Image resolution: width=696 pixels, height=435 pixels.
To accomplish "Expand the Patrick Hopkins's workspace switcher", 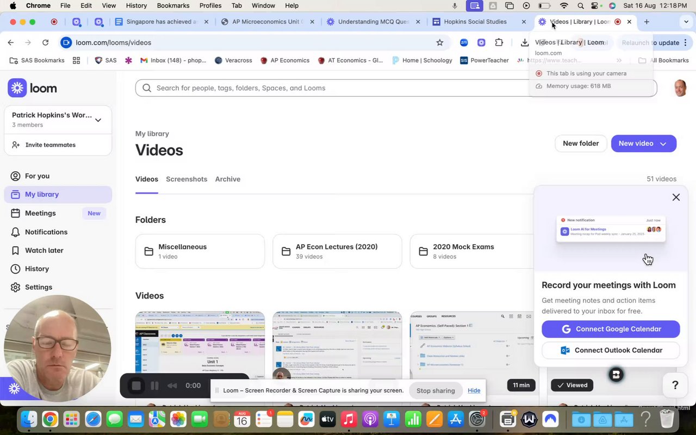I will click(58, 120).
